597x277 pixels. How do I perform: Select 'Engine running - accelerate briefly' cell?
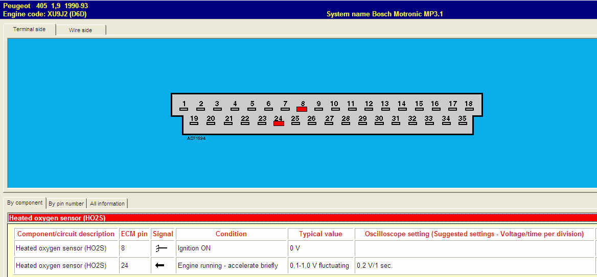231,266
